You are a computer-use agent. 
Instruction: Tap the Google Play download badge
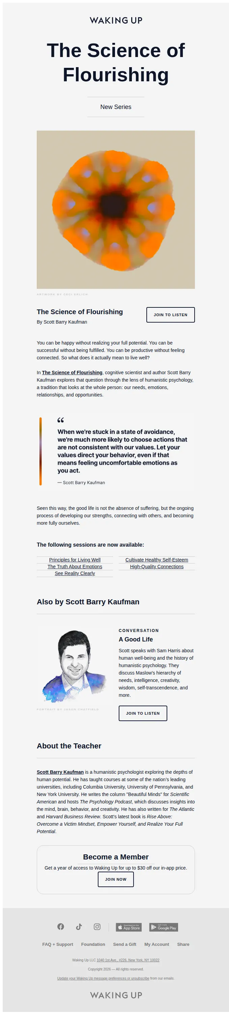[164, 927]
